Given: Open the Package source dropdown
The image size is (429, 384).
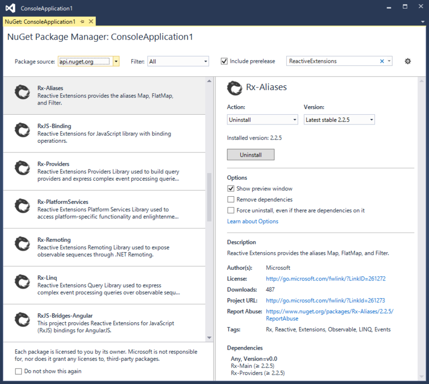Looking at the screenshot, I should 116,61.
